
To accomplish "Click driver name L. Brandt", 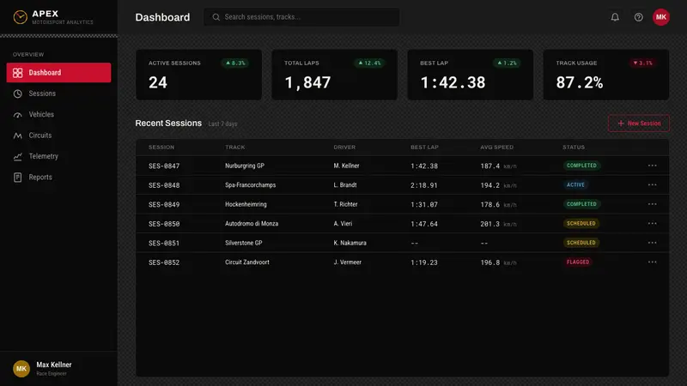I will pyautogui.click(x=345, y=184).
